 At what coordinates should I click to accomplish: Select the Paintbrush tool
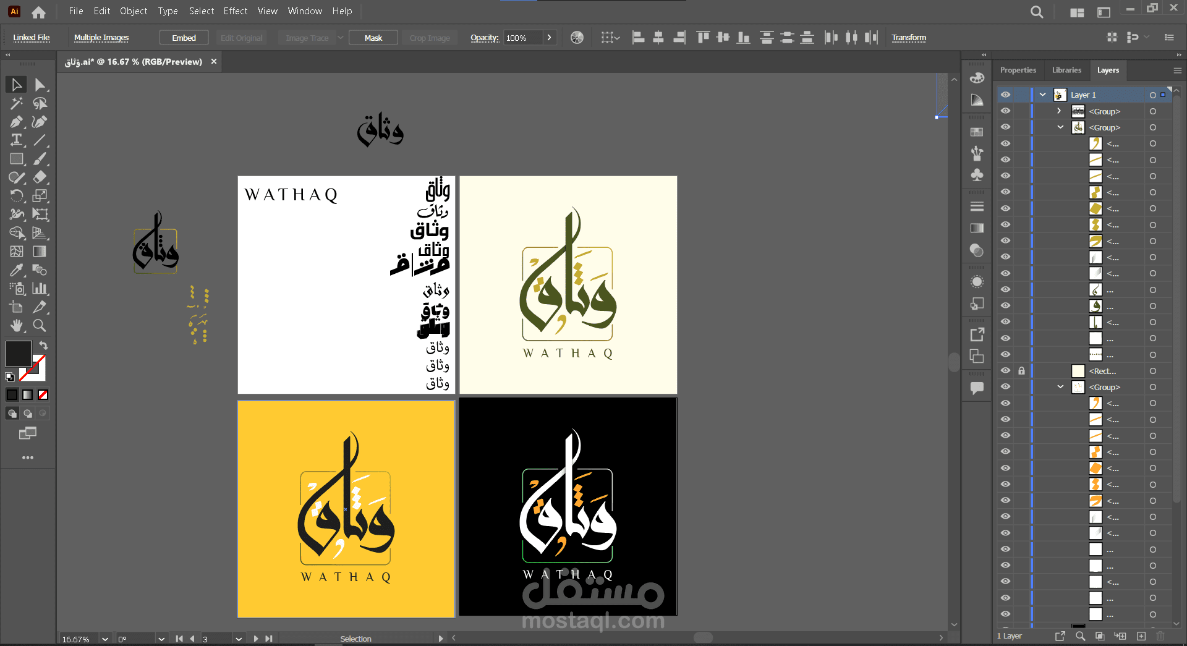pos(40,159)
